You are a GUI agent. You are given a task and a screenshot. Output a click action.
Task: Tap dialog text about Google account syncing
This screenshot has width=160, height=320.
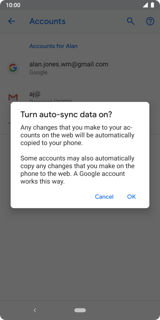78,170
